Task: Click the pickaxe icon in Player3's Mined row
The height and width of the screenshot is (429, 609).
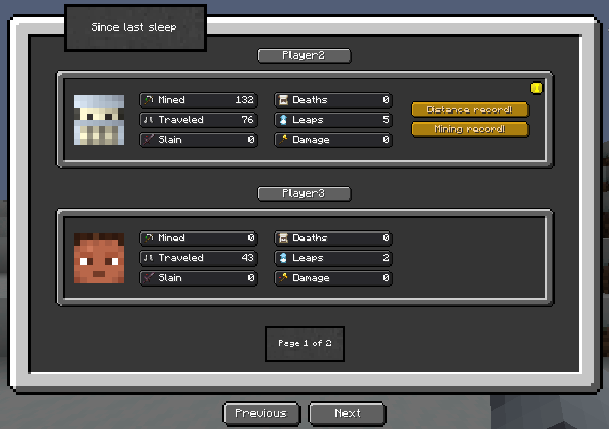Action: 149,238
